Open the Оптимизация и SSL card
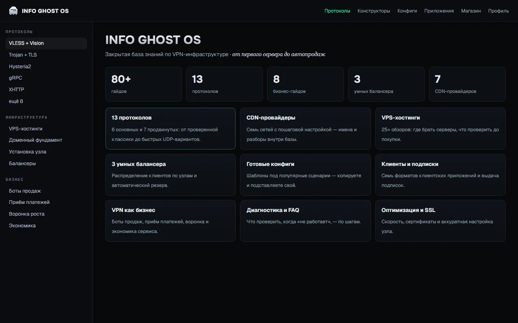This screenshot has width=518, height=323. [x=440, y=221]
